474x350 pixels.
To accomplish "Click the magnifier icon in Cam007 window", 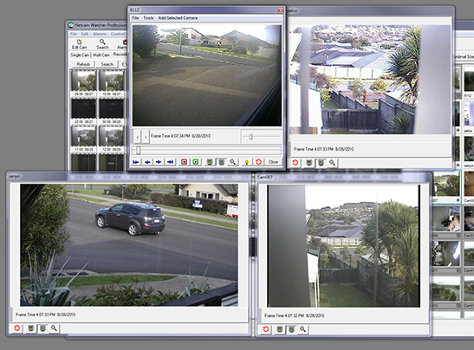I will (x=303, y=329).
